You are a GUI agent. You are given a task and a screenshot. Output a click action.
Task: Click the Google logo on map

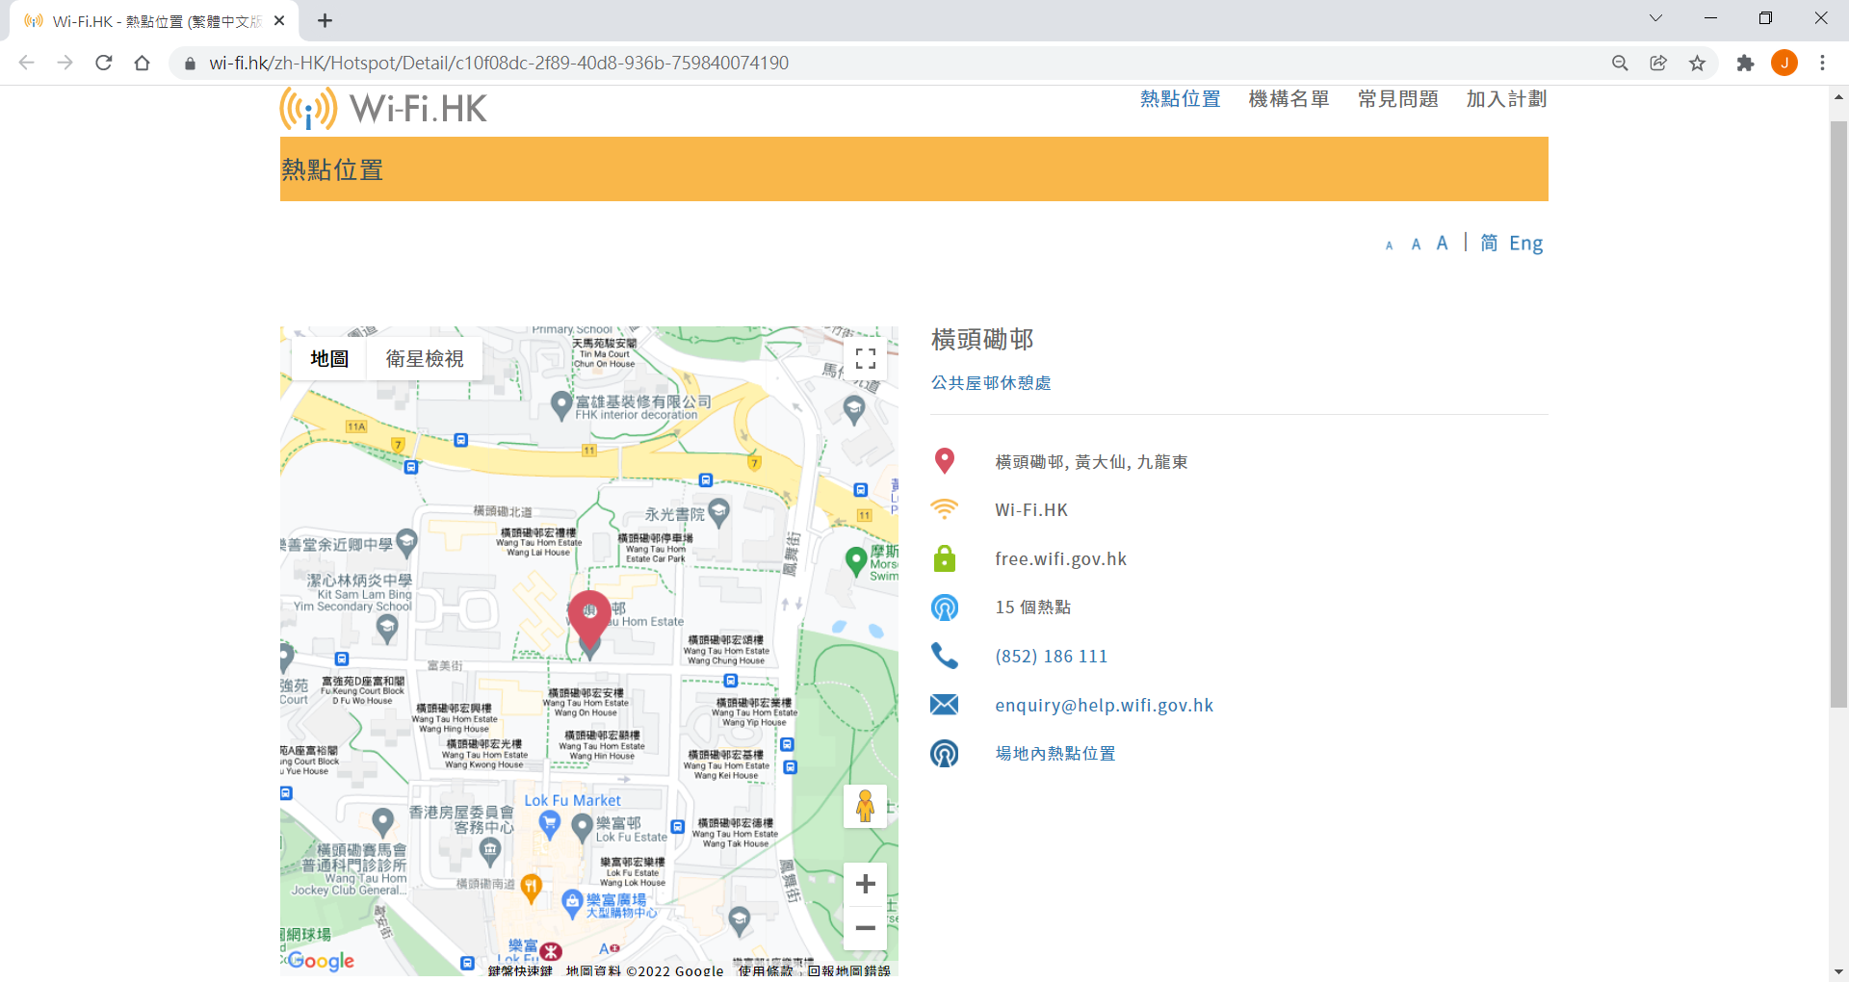pos(321,961)
